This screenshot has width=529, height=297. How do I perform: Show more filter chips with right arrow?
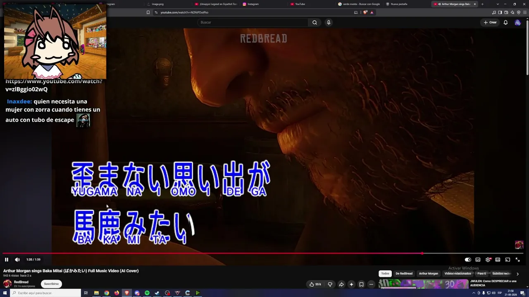click(x=517, y=274)
